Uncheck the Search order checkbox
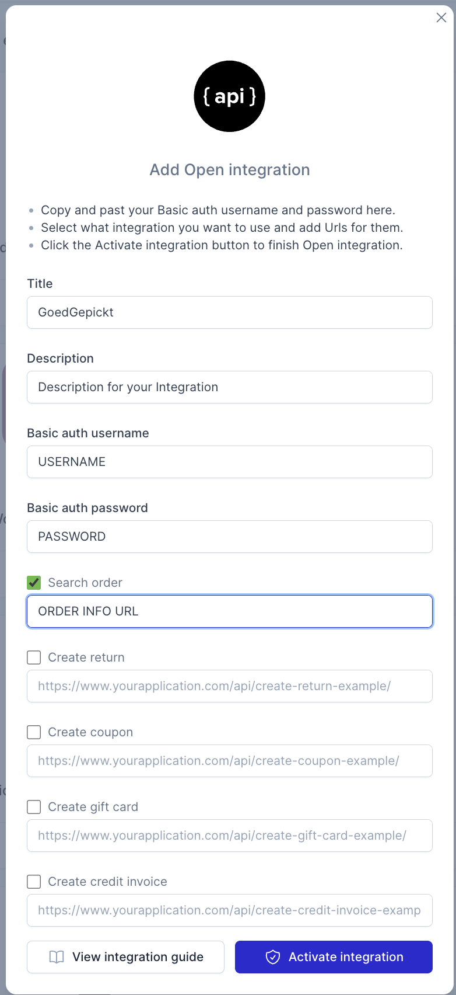 34,583
